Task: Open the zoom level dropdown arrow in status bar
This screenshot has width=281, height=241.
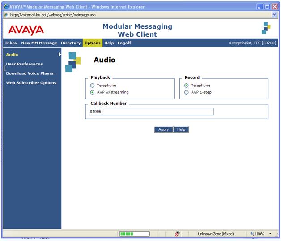Action: click(x=270, y=234)
